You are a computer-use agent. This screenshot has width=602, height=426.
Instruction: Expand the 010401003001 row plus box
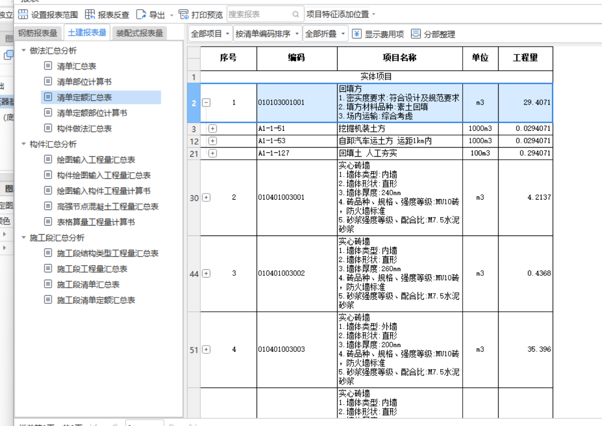click(206, 197)
